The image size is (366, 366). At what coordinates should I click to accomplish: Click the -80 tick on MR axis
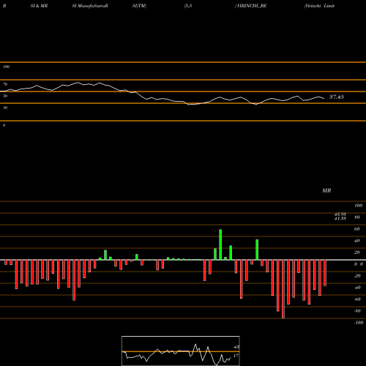(x=357, y=311)
